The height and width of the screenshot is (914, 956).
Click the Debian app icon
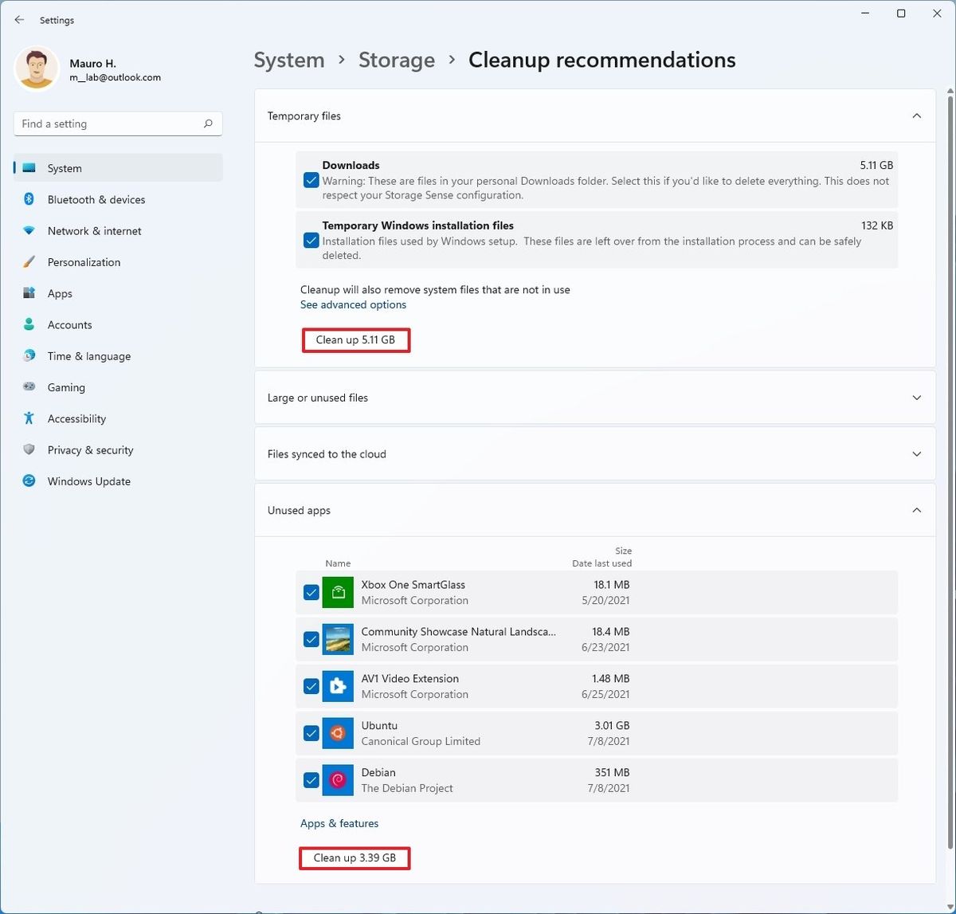point(338,780)
